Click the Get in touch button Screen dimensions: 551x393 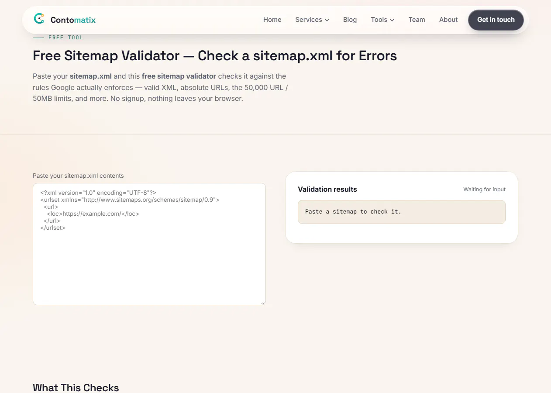pos(496,20)
